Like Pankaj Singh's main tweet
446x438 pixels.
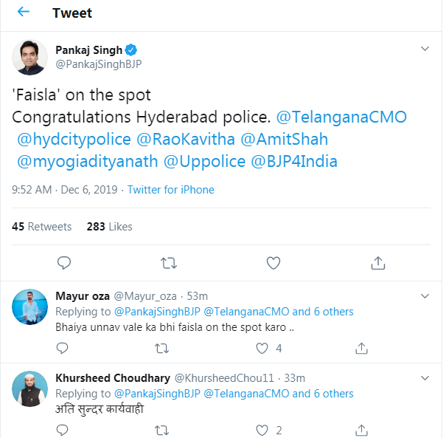[x=273, y=262]
